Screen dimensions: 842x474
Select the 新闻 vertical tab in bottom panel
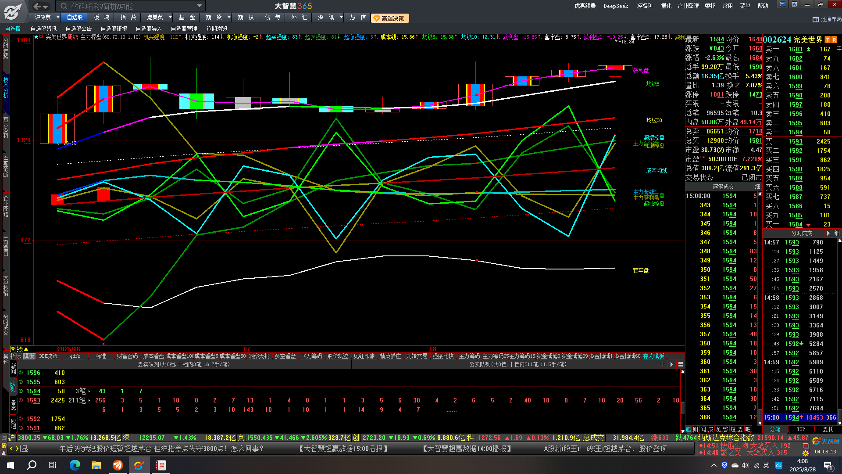[x=13, y=369]
